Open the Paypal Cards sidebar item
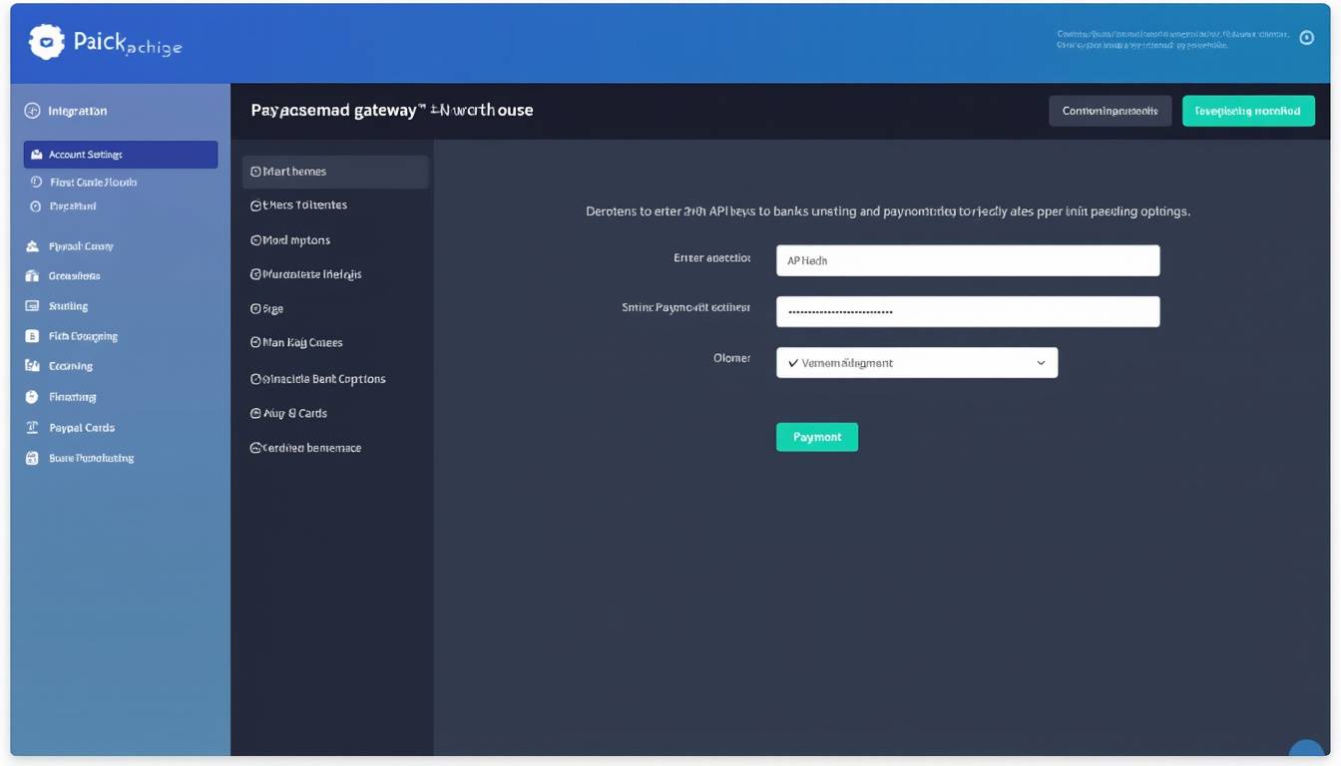This screenshot has height=766, width=1341. [31, 427]
